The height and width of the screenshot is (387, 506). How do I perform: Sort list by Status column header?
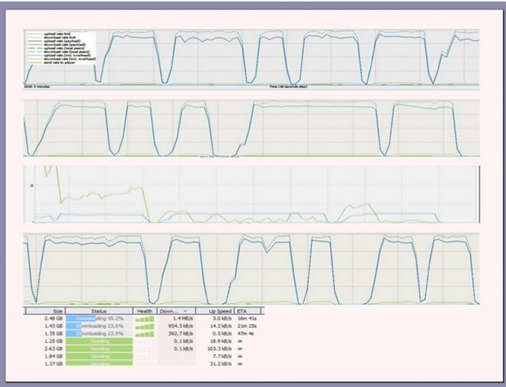coord(99,311)
